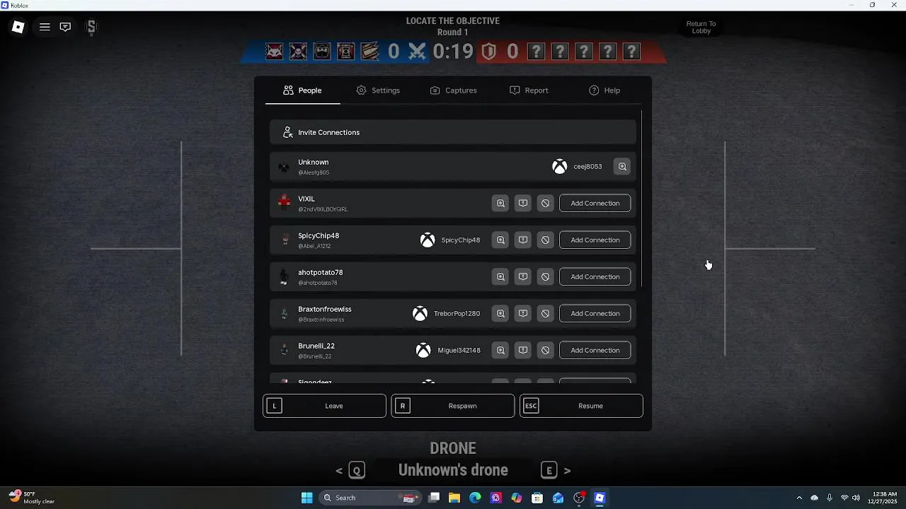Inspect Unknown player's avatar with magnifier icon

pos(622,166)
